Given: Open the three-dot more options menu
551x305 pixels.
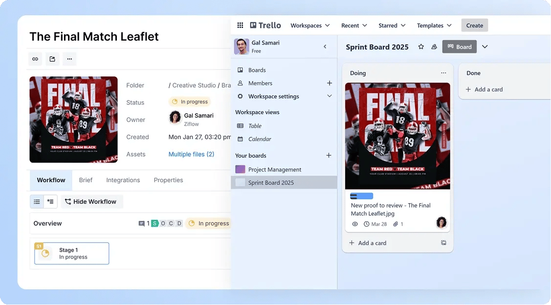Looking at the screenshot, I should pyautogui.click(x=69, y=59).
